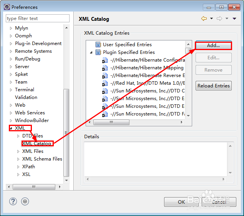The width and height of the screenshot is (244, 216).
Task: Click the Cancel button
Action: pyautogui.click(x=219, y=202)
